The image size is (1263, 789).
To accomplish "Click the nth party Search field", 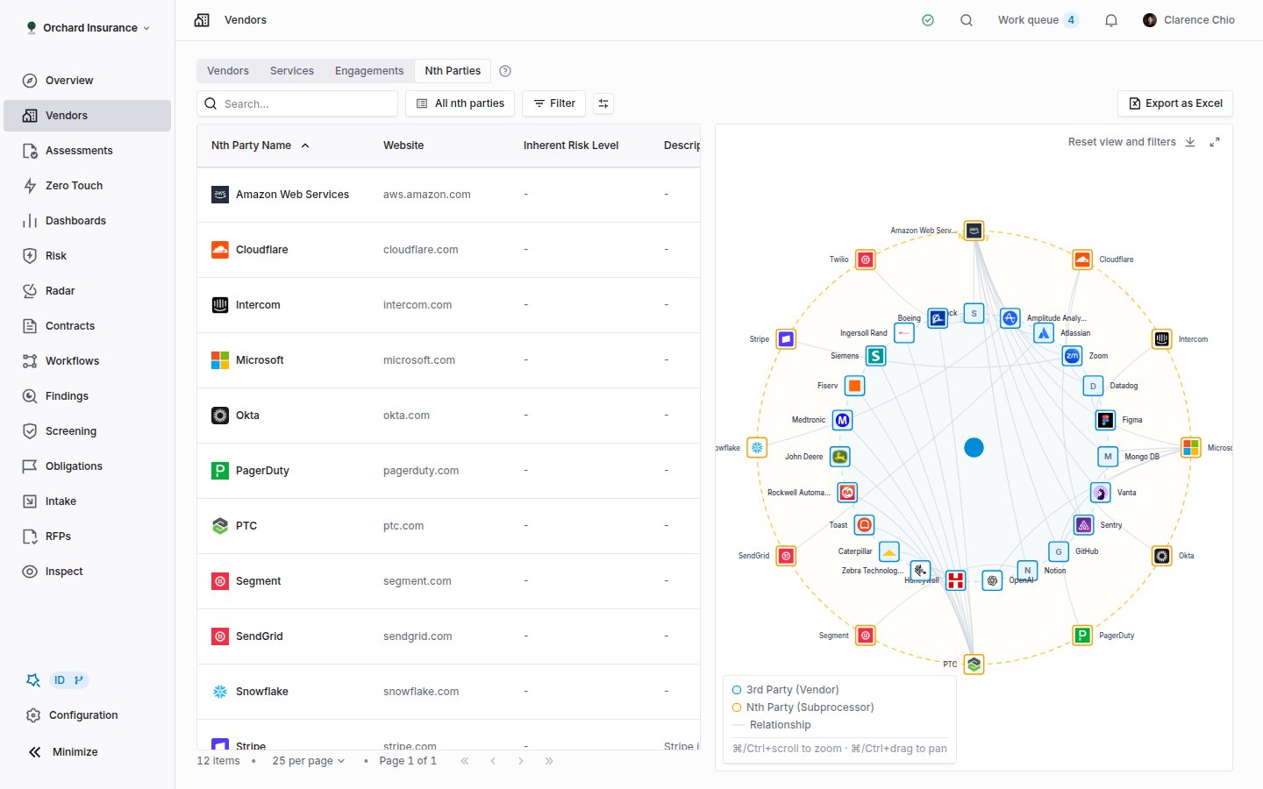I will point(297,103).
